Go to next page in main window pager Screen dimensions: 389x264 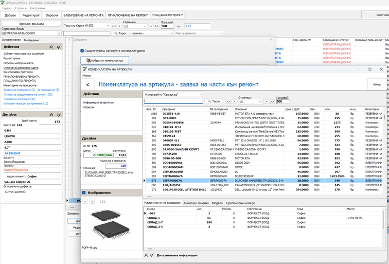pos(151,26)
